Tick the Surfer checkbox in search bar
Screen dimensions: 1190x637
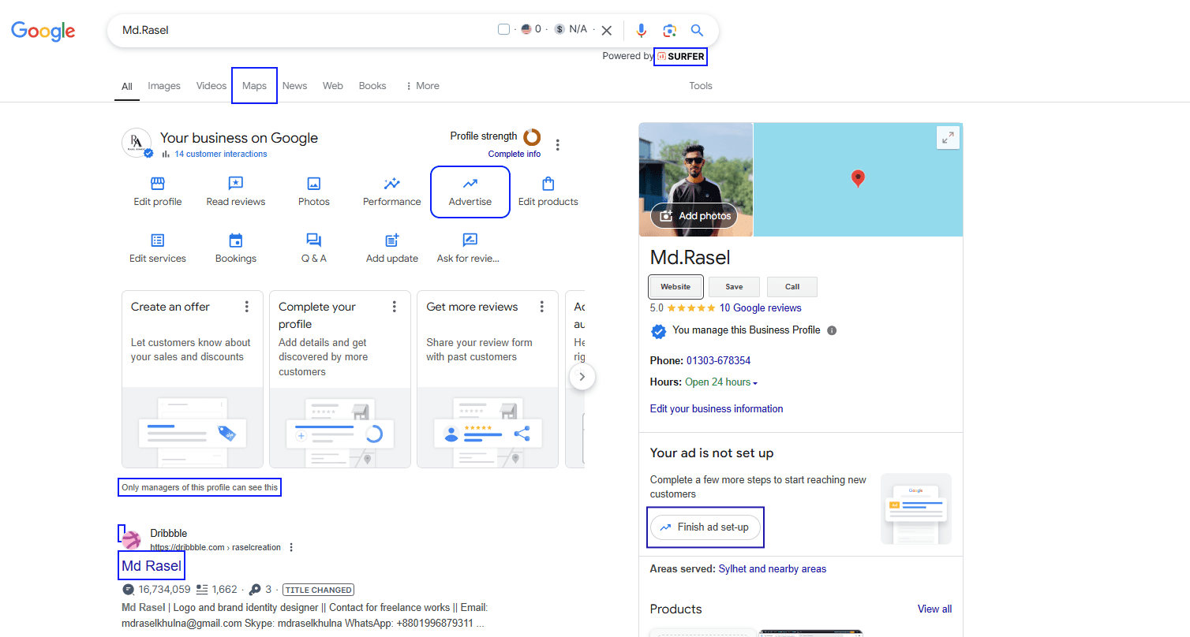click(504, 30)
